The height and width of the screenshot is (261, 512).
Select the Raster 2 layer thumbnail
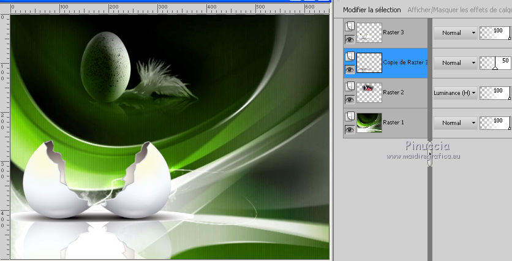[x=369, y=93]
